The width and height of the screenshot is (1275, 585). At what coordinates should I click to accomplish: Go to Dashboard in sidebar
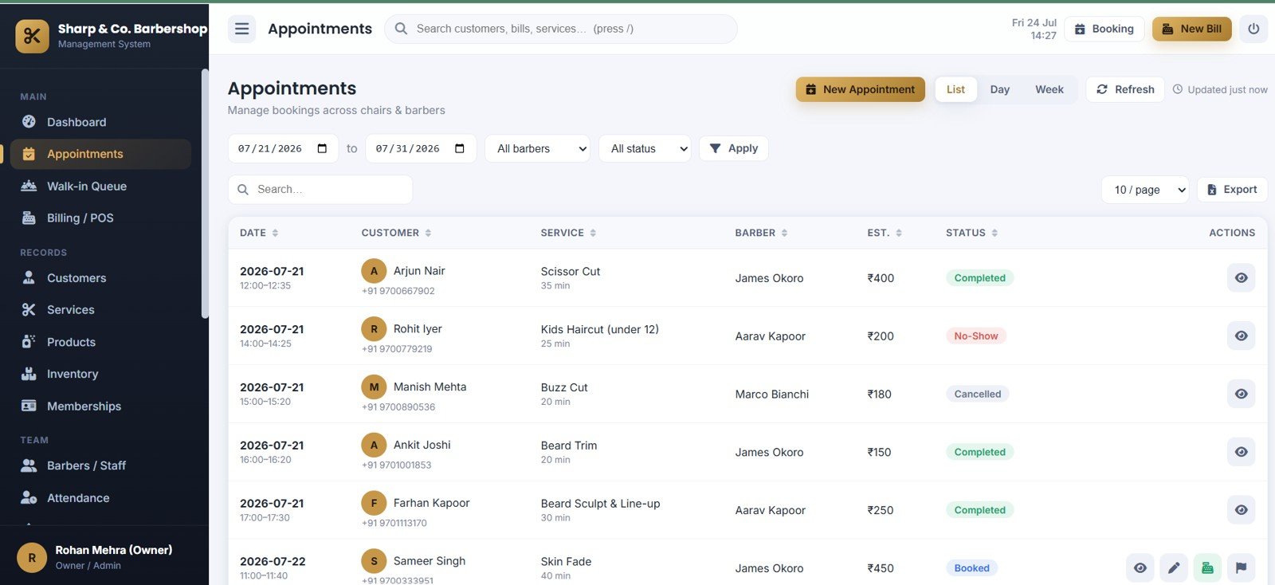tap(100, 122)
